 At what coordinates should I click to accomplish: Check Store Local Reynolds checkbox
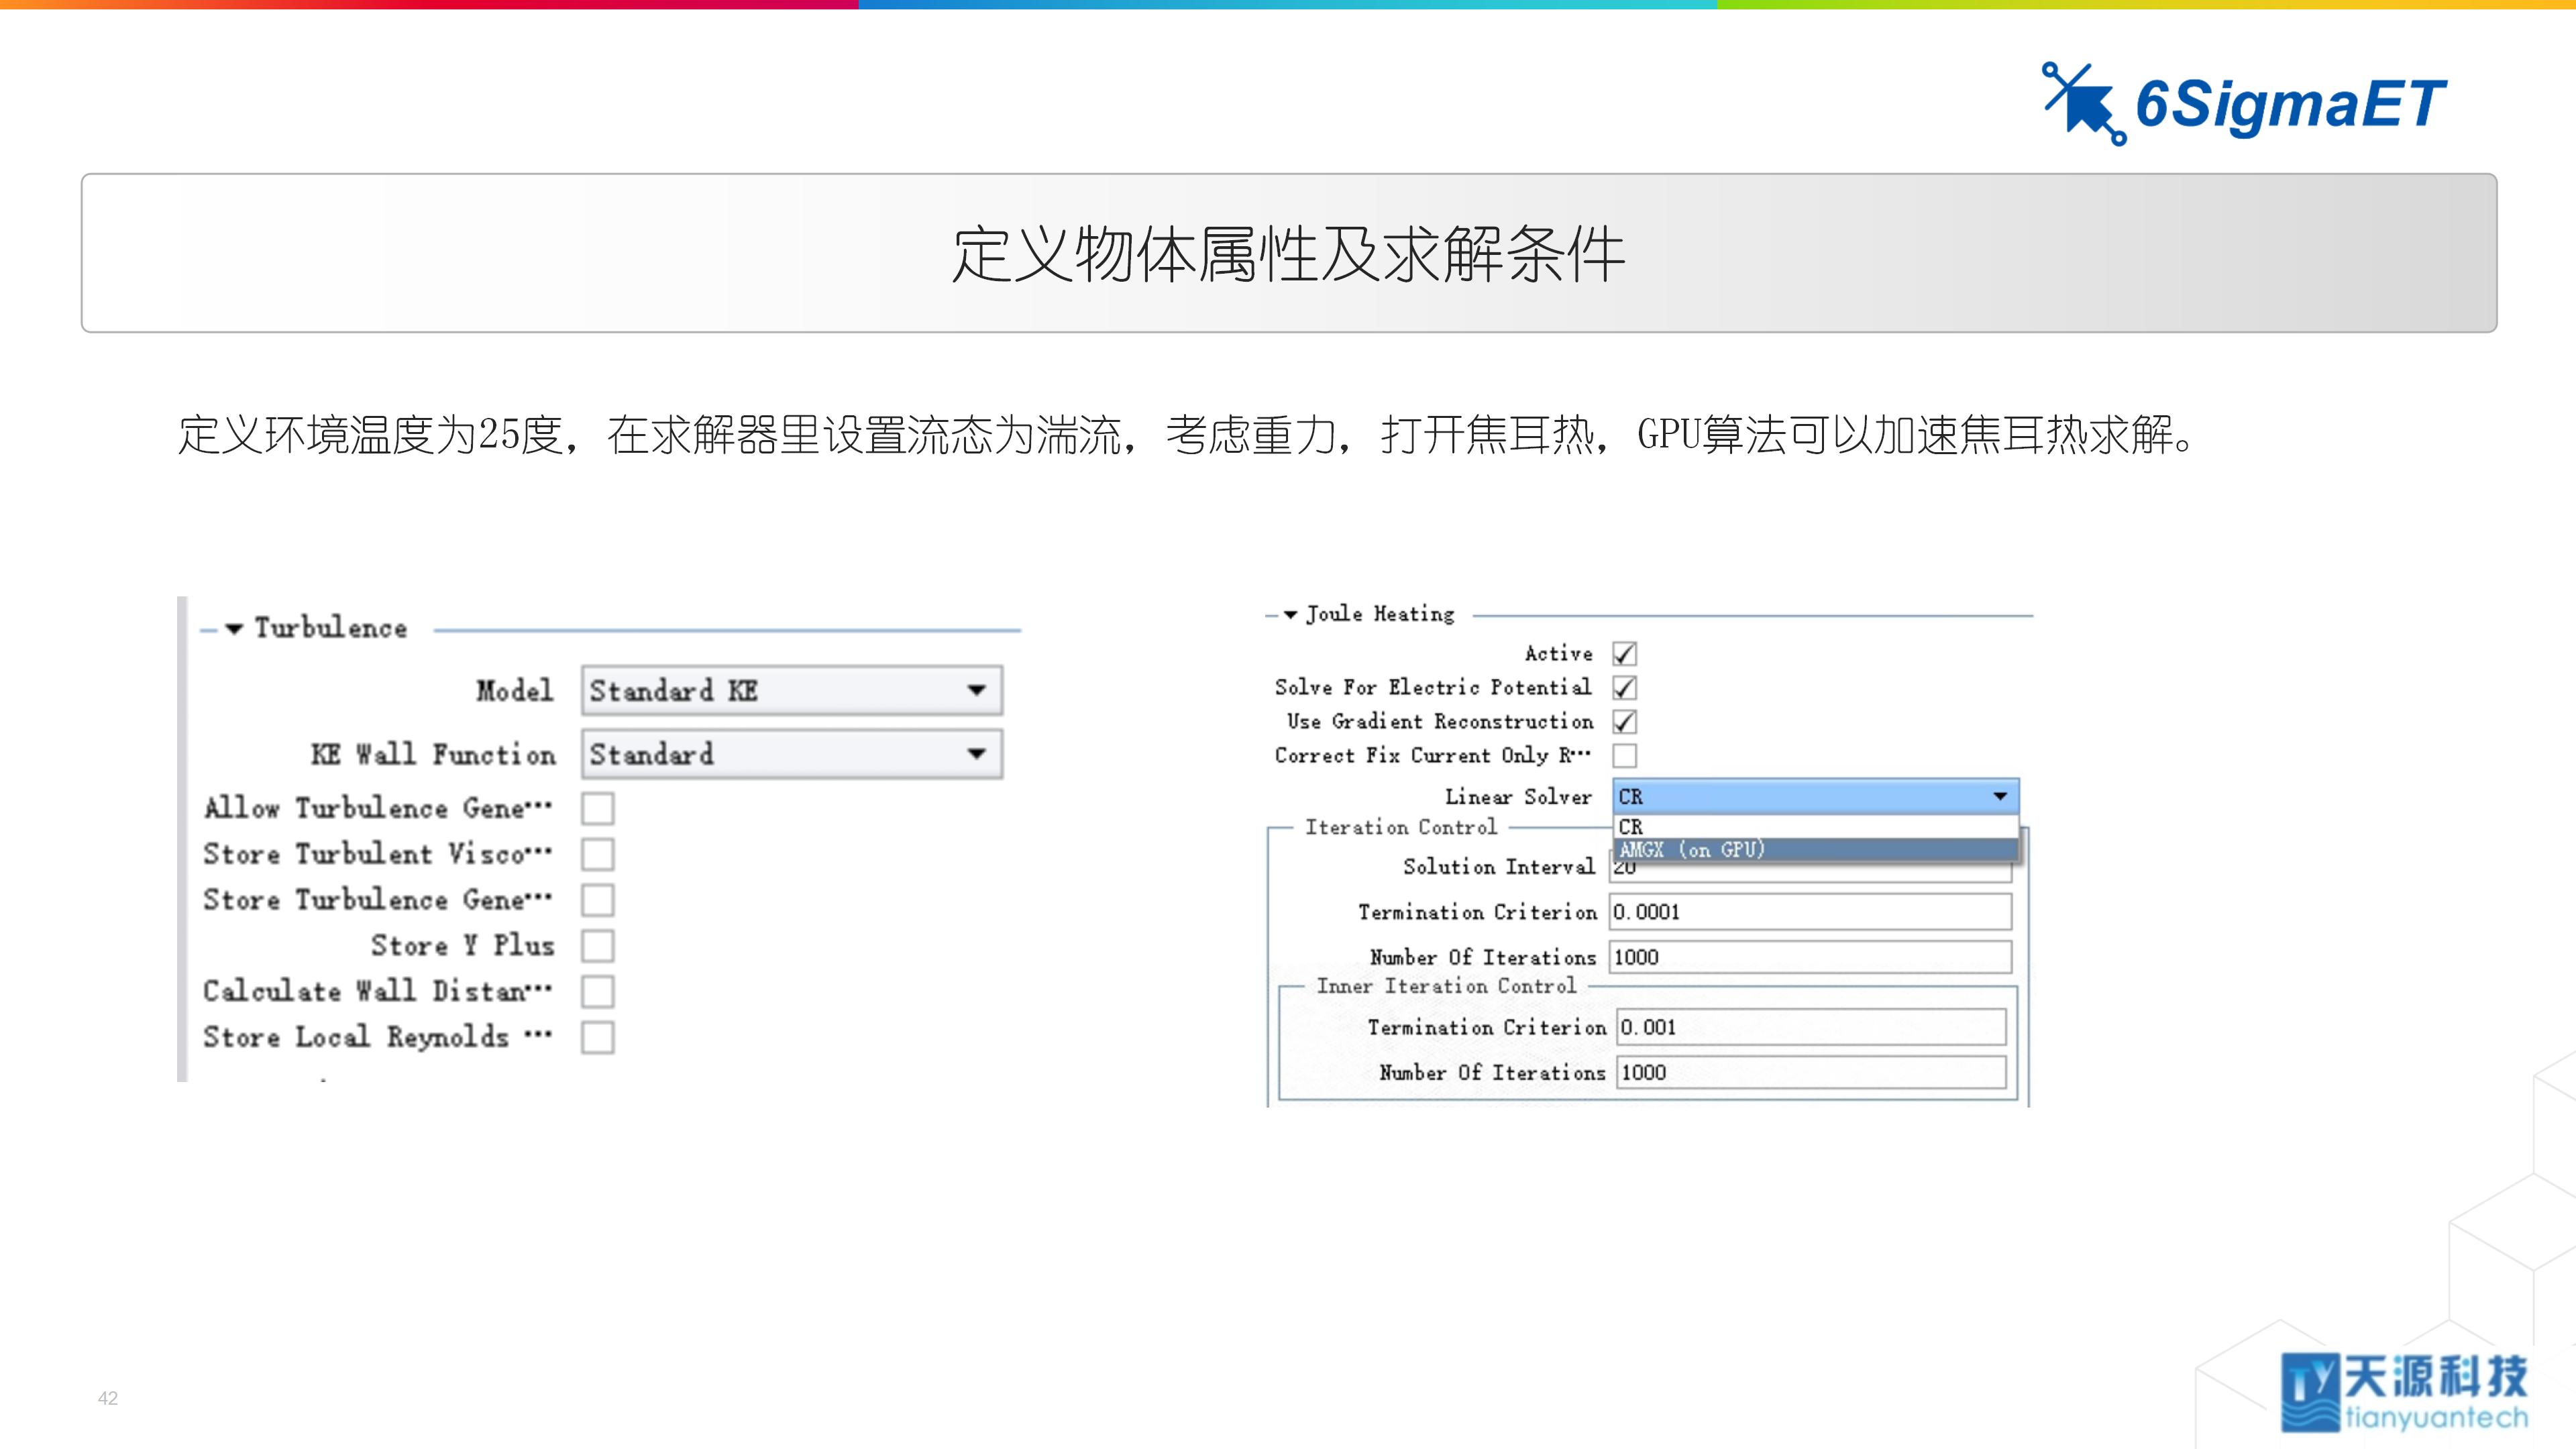coord(598,1038)
